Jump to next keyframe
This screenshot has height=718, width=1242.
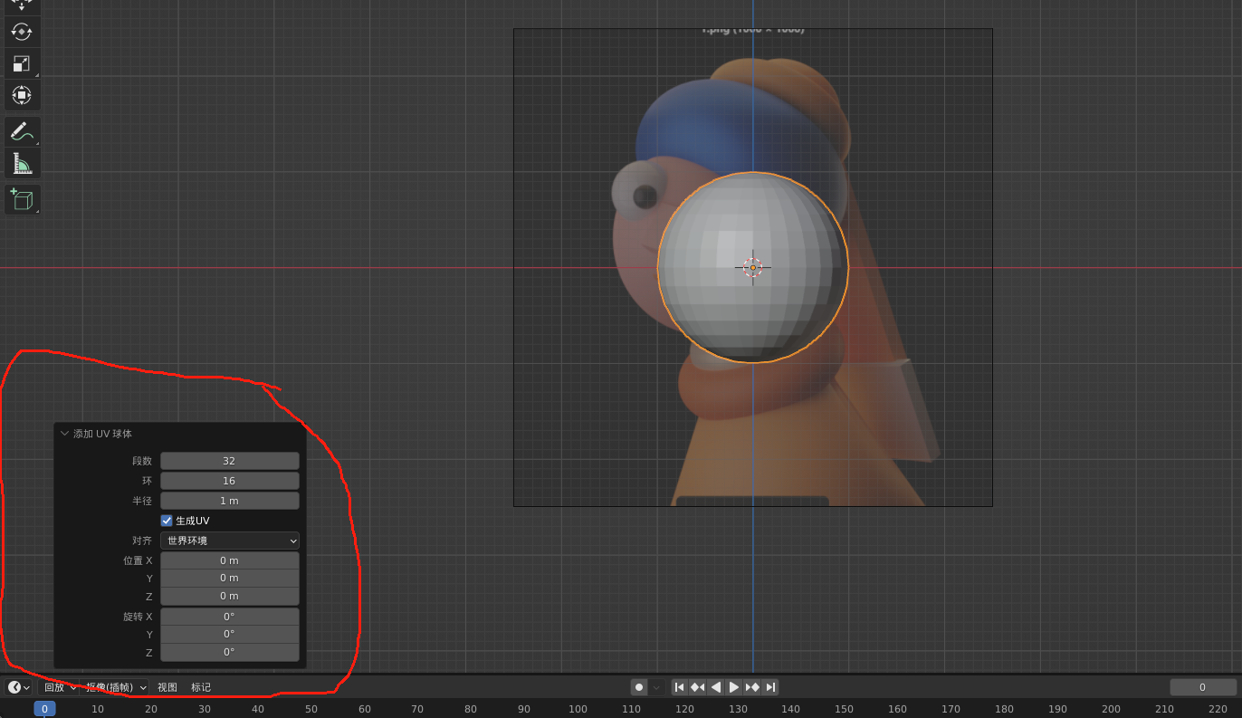[x=752, y=687]
